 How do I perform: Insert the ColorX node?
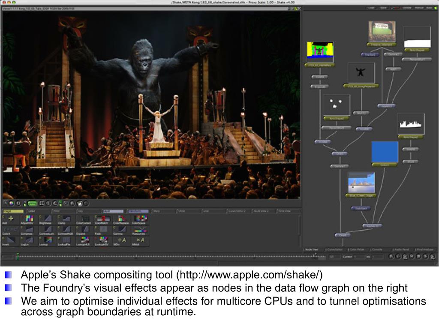pyautogui.click(x=10, y=230)
